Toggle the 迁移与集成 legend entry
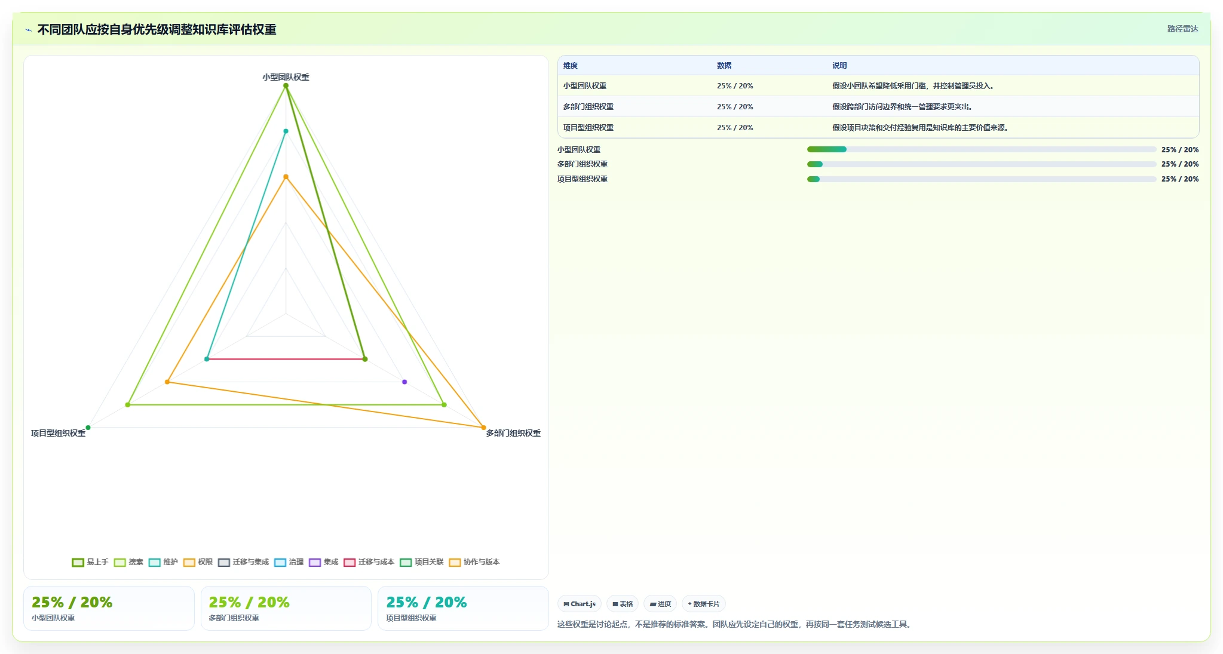The height and width of the screenshot is (654, 1223). click(x=243, y=562)
